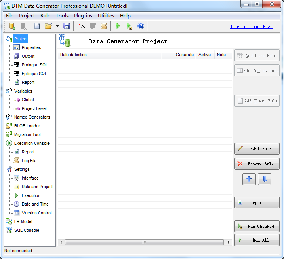The width and height of the screenshot is (284, 259).
Task: Save the project with the floppy disk icon
Action: click(67, 26)
